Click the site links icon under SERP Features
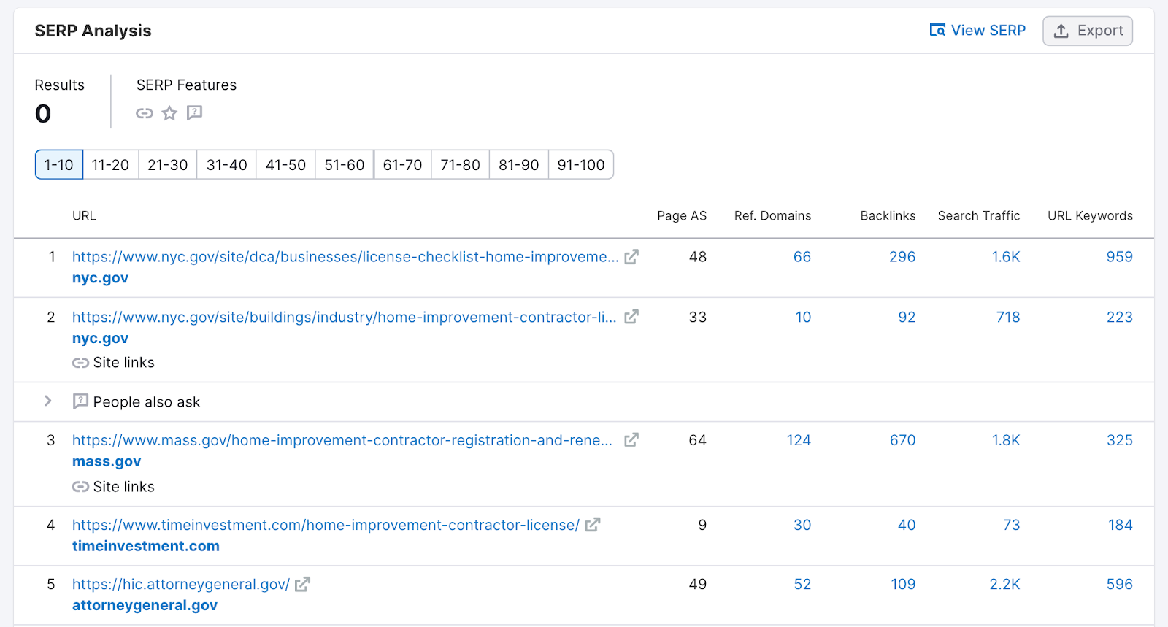Viewport: 1168px width, 627px height. pos(145,113)
